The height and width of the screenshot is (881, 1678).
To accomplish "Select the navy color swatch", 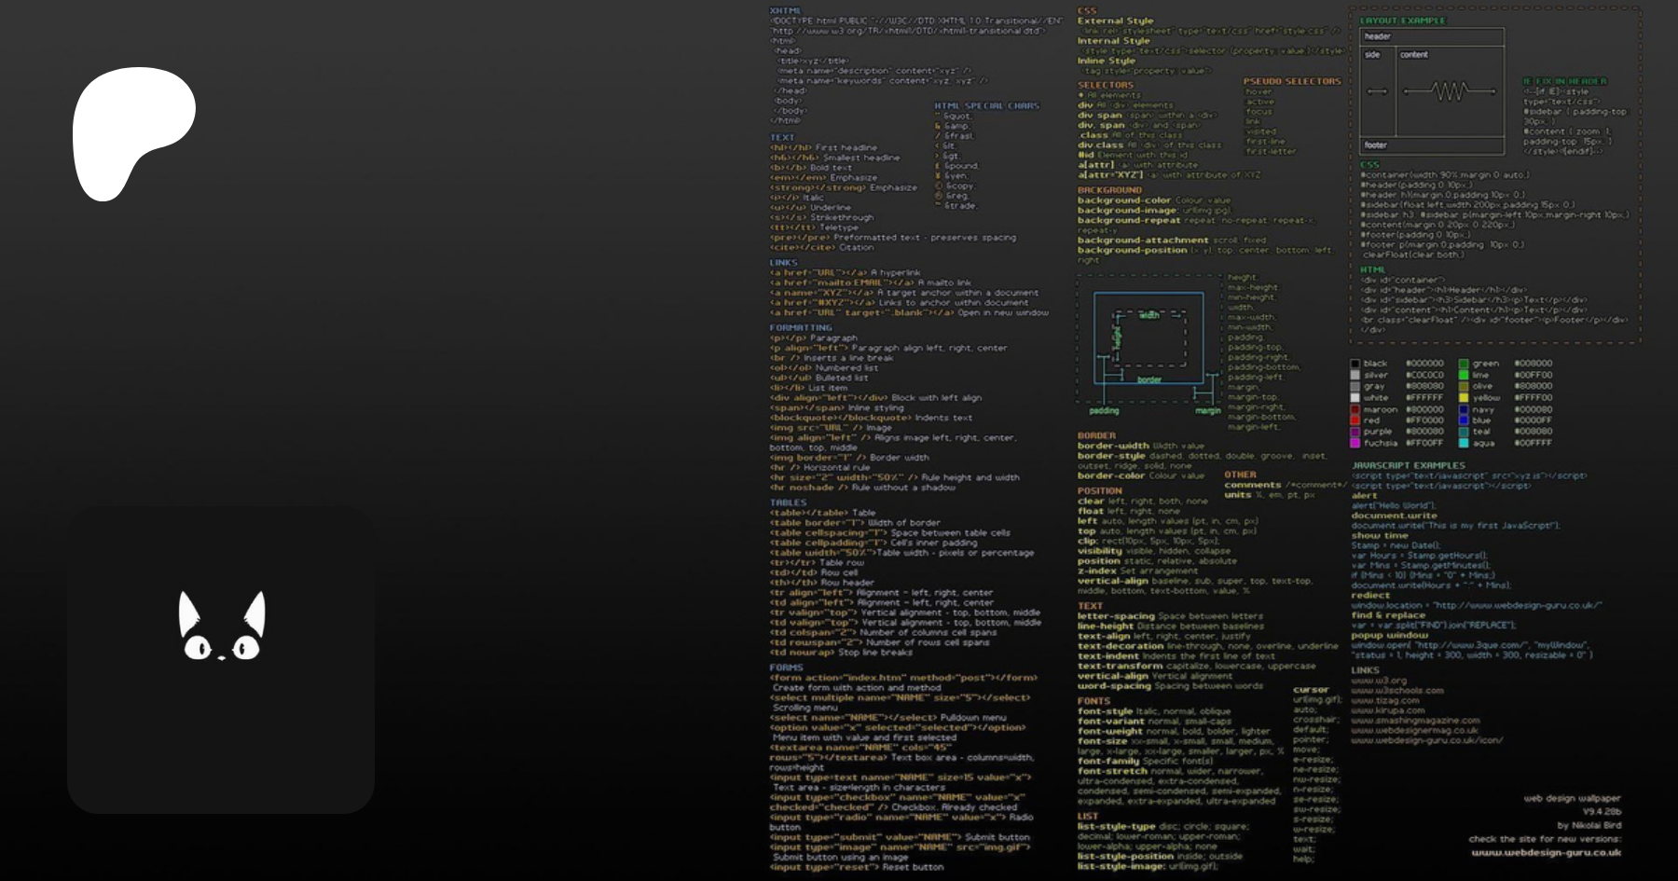I will point(1464,409).
